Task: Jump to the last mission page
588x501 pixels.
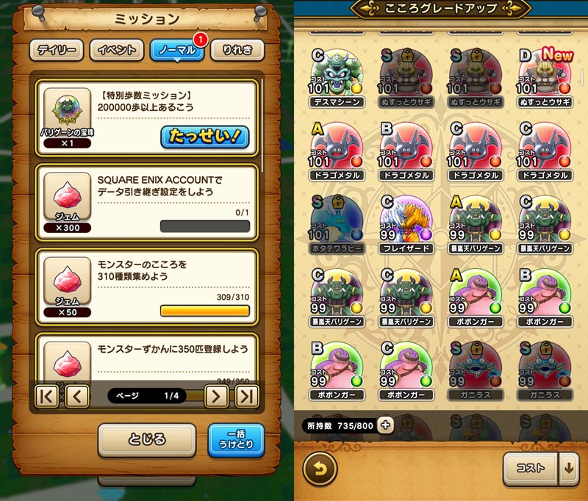Action: 247,396
